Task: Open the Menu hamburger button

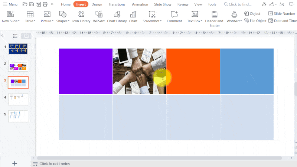Action: pyautogui.click(x=10, y=4)
